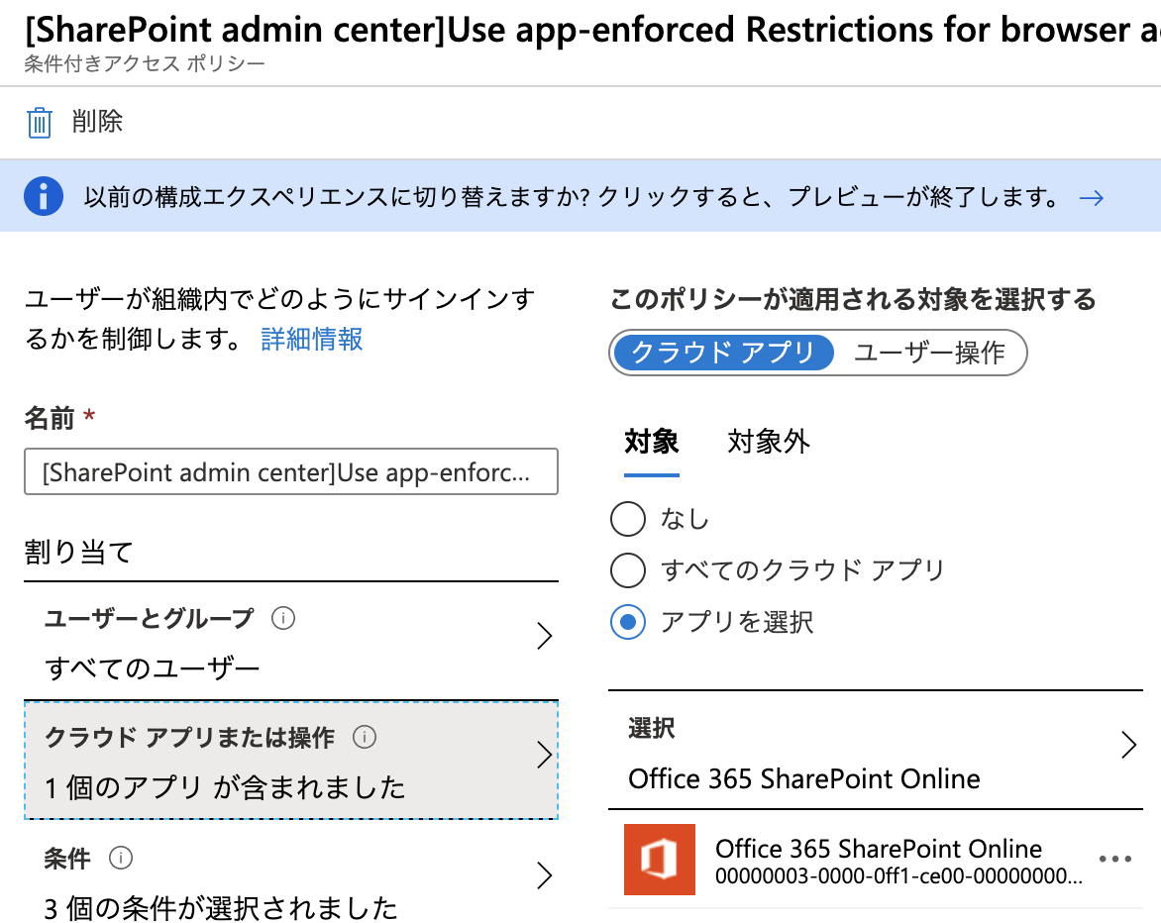Click the 条件付きアクセス ポリシー subtitle

coord(145,63)
